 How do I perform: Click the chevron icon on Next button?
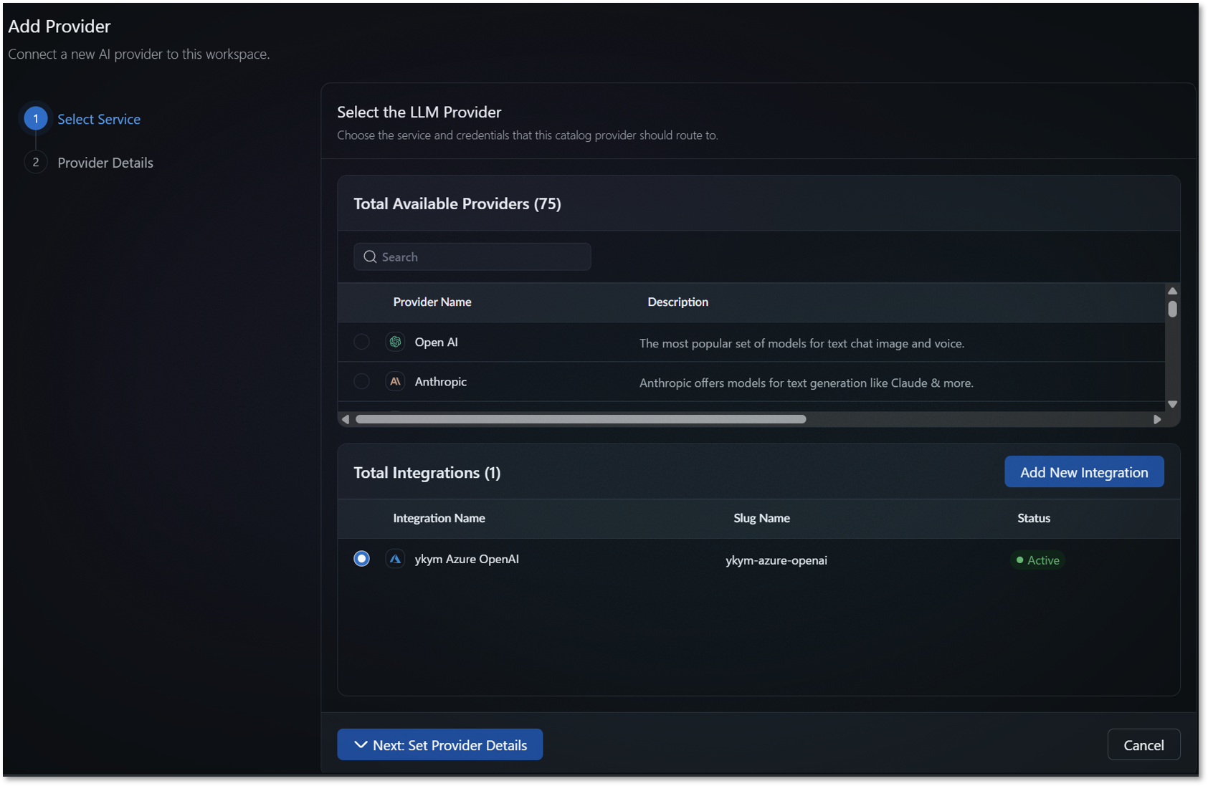(361, 745)
